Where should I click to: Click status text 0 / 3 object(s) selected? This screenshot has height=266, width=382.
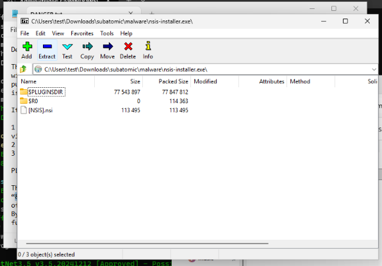(x=46, y=254)
